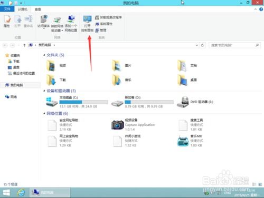Click the video device camera icon
This screenshot has height=198, width=264.
pos(117,124)
